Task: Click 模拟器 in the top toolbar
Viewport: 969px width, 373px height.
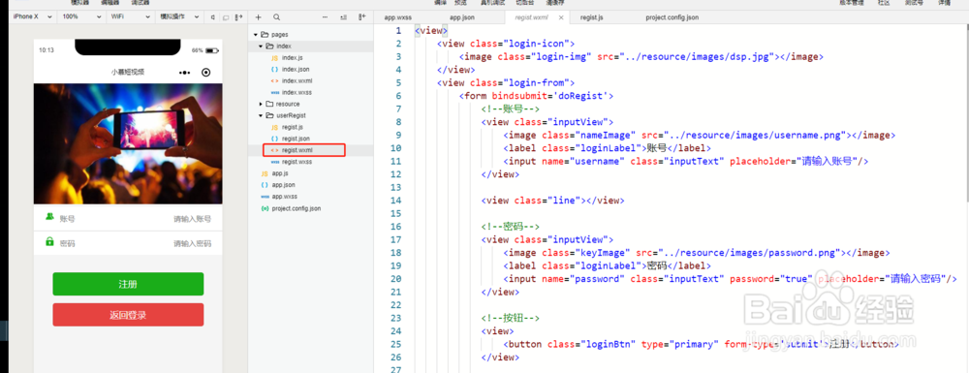Action: click(x=79, y=3)
